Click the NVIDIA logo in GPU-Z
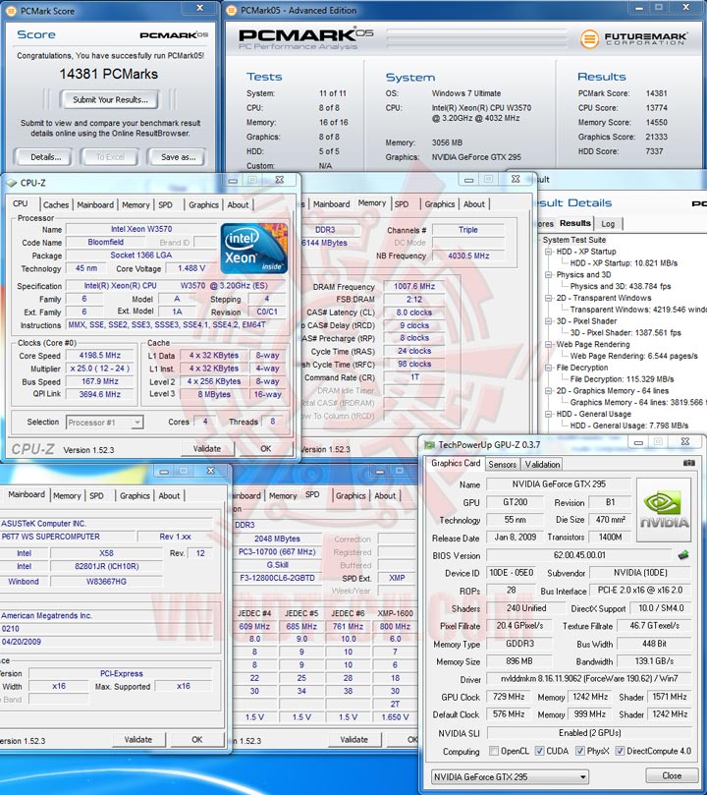Image resolution: width=707 pixels, height=795 pixels. pyautogui.click(x=664, y=510)
